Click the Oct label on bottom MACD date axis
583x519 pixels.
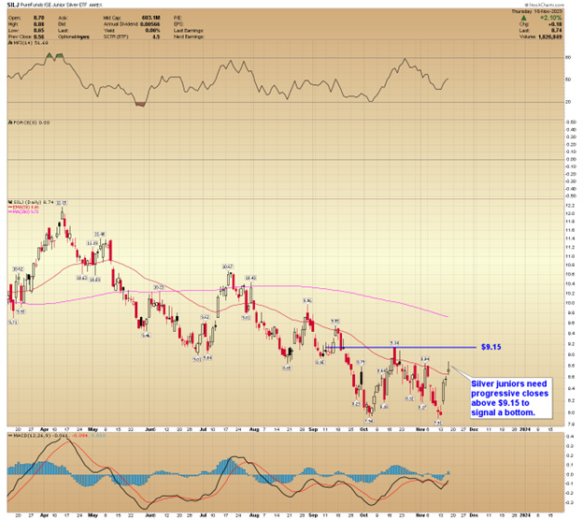pos(364,515)
